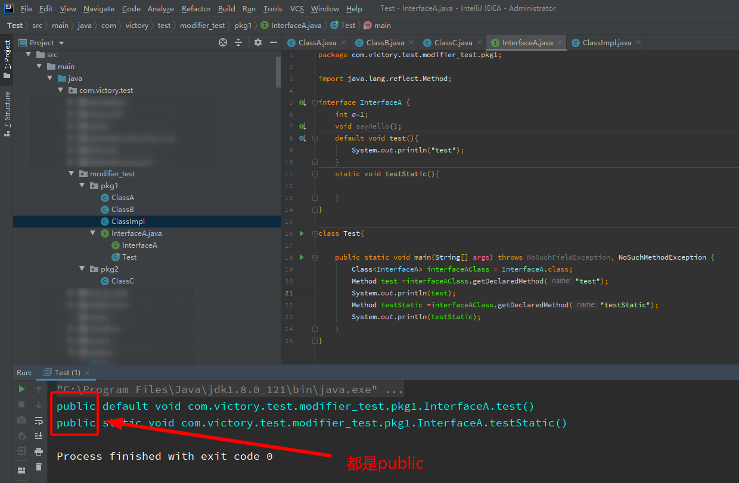
Task: Click InterfaceA.java in breadcrumb bar
Action: [x=291, y=25]
